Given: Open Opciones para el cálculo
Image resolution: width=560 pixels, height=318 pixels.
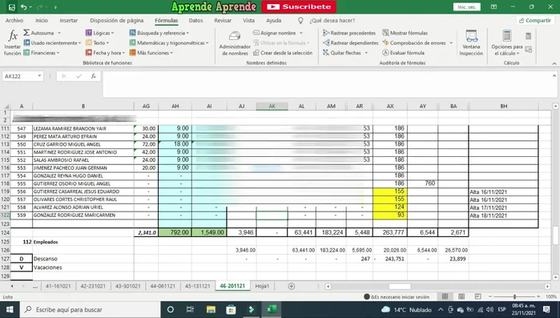Looking at the screenshot, I should pyautogui.click(x=506, y=43).
